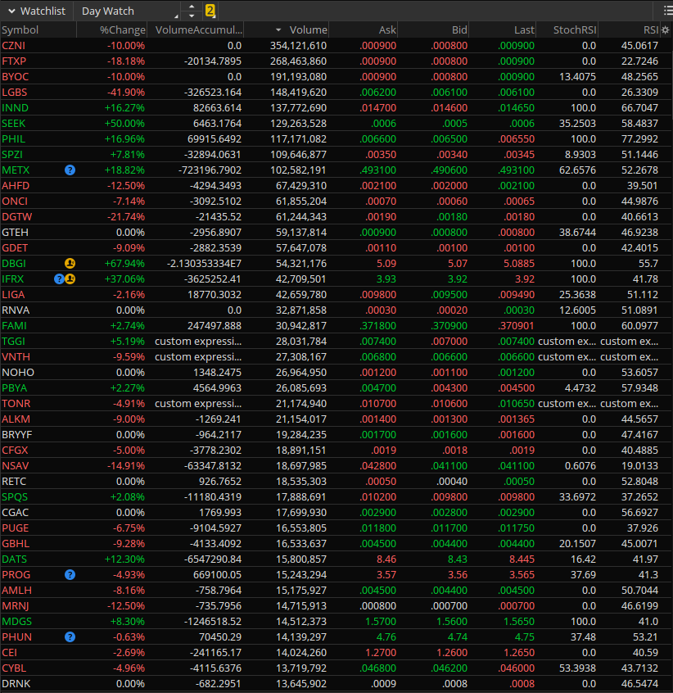Click FAMI ask price .371800

point(378,326)
